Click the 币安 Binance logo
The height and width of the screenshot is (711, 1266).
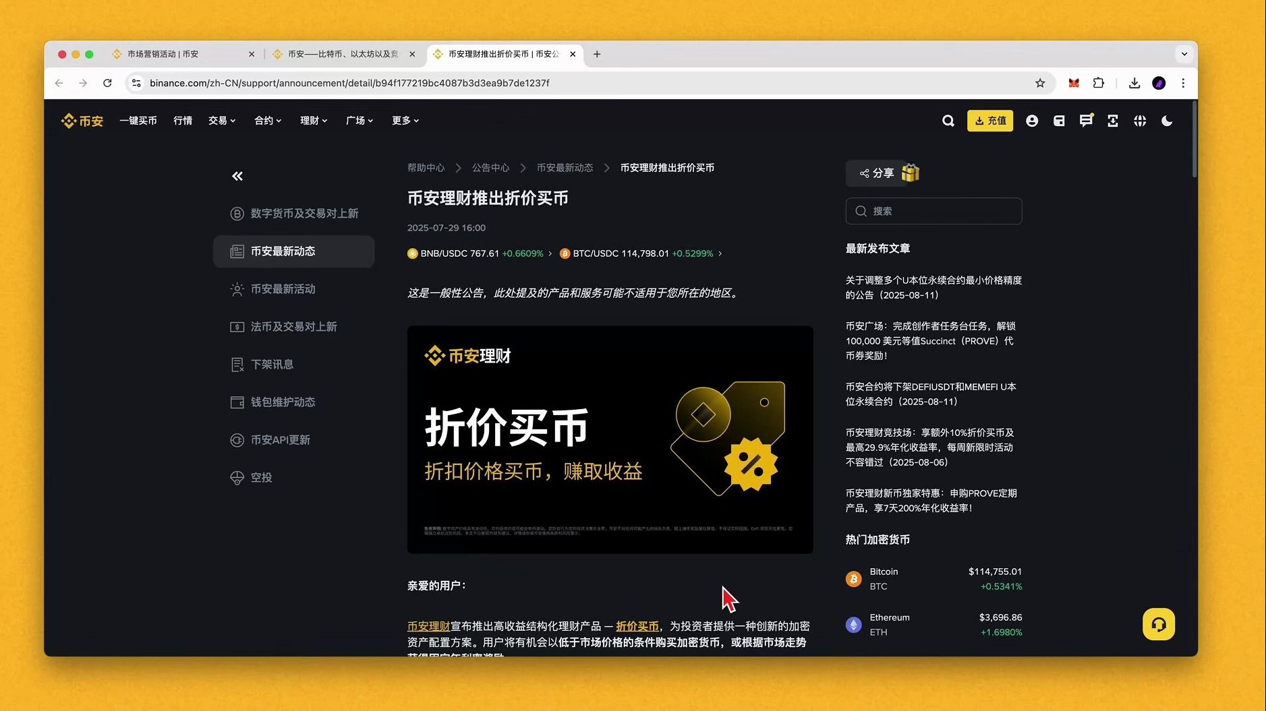[82, 121]
